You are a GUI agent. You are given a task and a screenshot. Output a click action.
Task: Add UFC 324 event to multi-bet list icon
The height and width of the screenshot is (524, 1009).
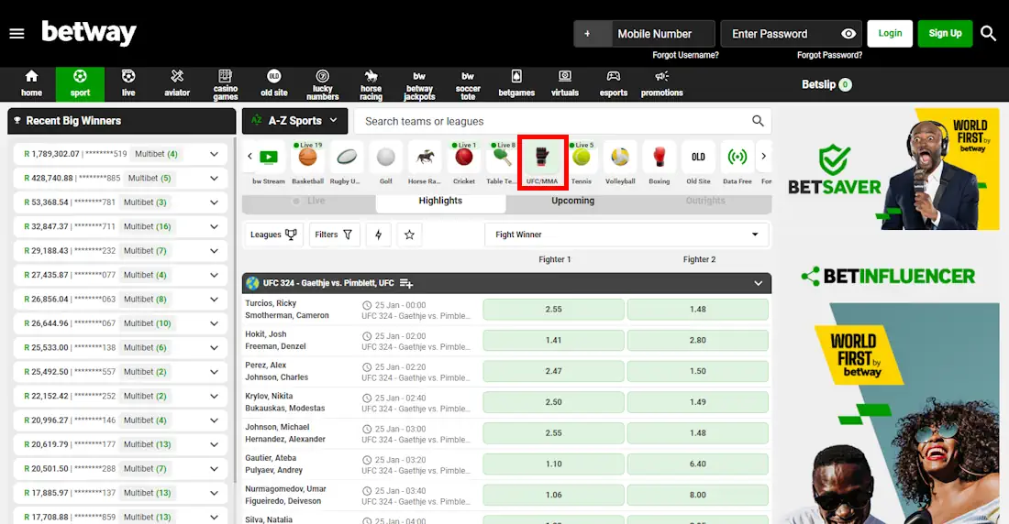[406, 283]
